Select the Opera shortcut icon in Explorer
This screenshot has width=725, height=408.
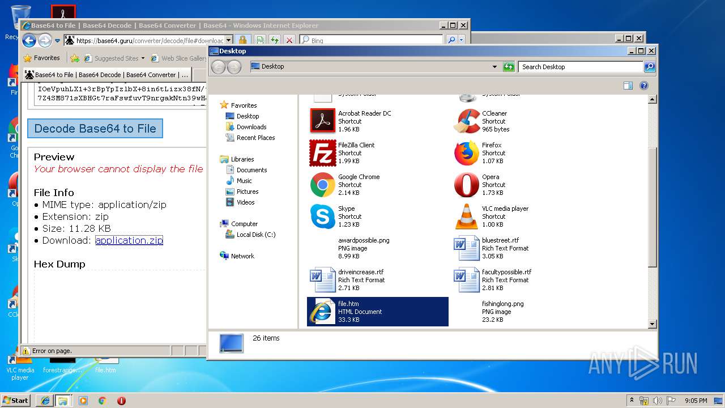[x=467, y=184]
